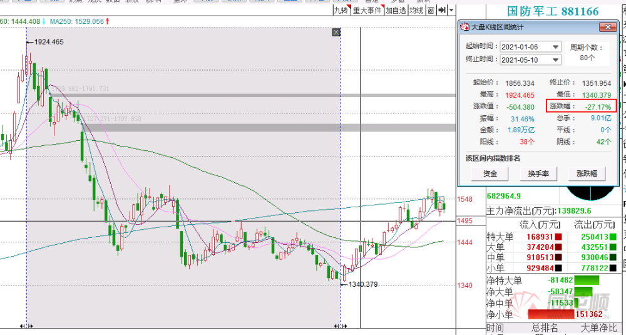The height and width of the screenshot is (335, 626).
Task: Click the 1548 price axis label
Action: [464, 199]
